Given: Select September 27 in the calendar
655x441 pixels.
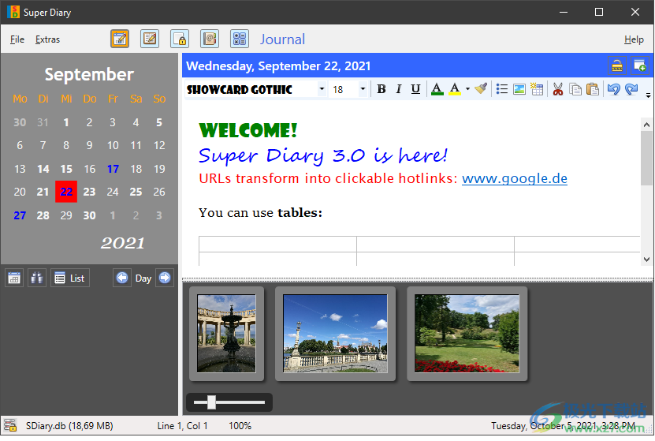Looking at the screenshot, I should 20,215.
